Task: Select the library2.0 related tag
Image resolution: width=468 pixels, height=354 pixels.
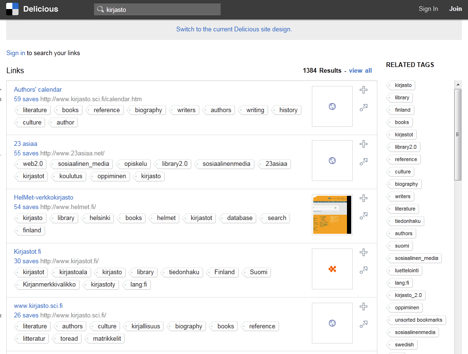Action: pos(403,147)
